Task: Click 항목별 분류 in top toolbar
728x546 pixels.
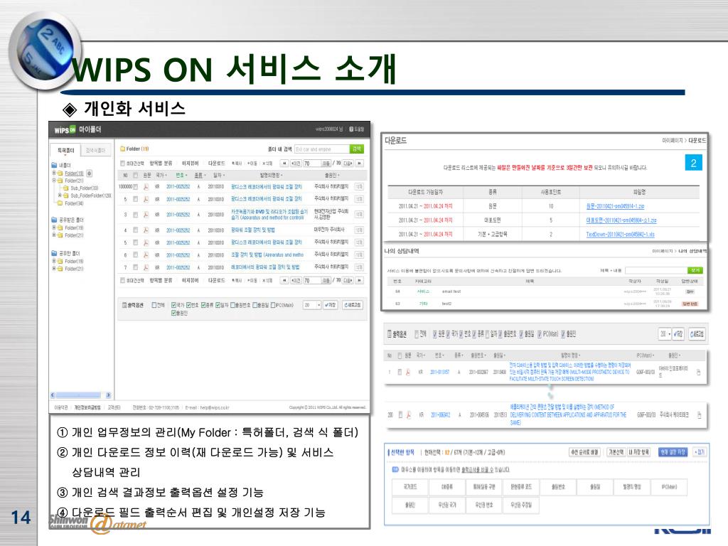Action: click(161, 164)
